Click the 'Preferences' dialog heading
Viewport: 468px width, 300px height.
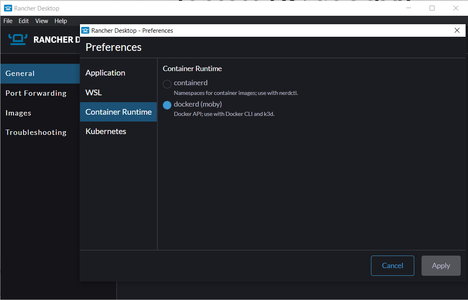coord(114,47)
